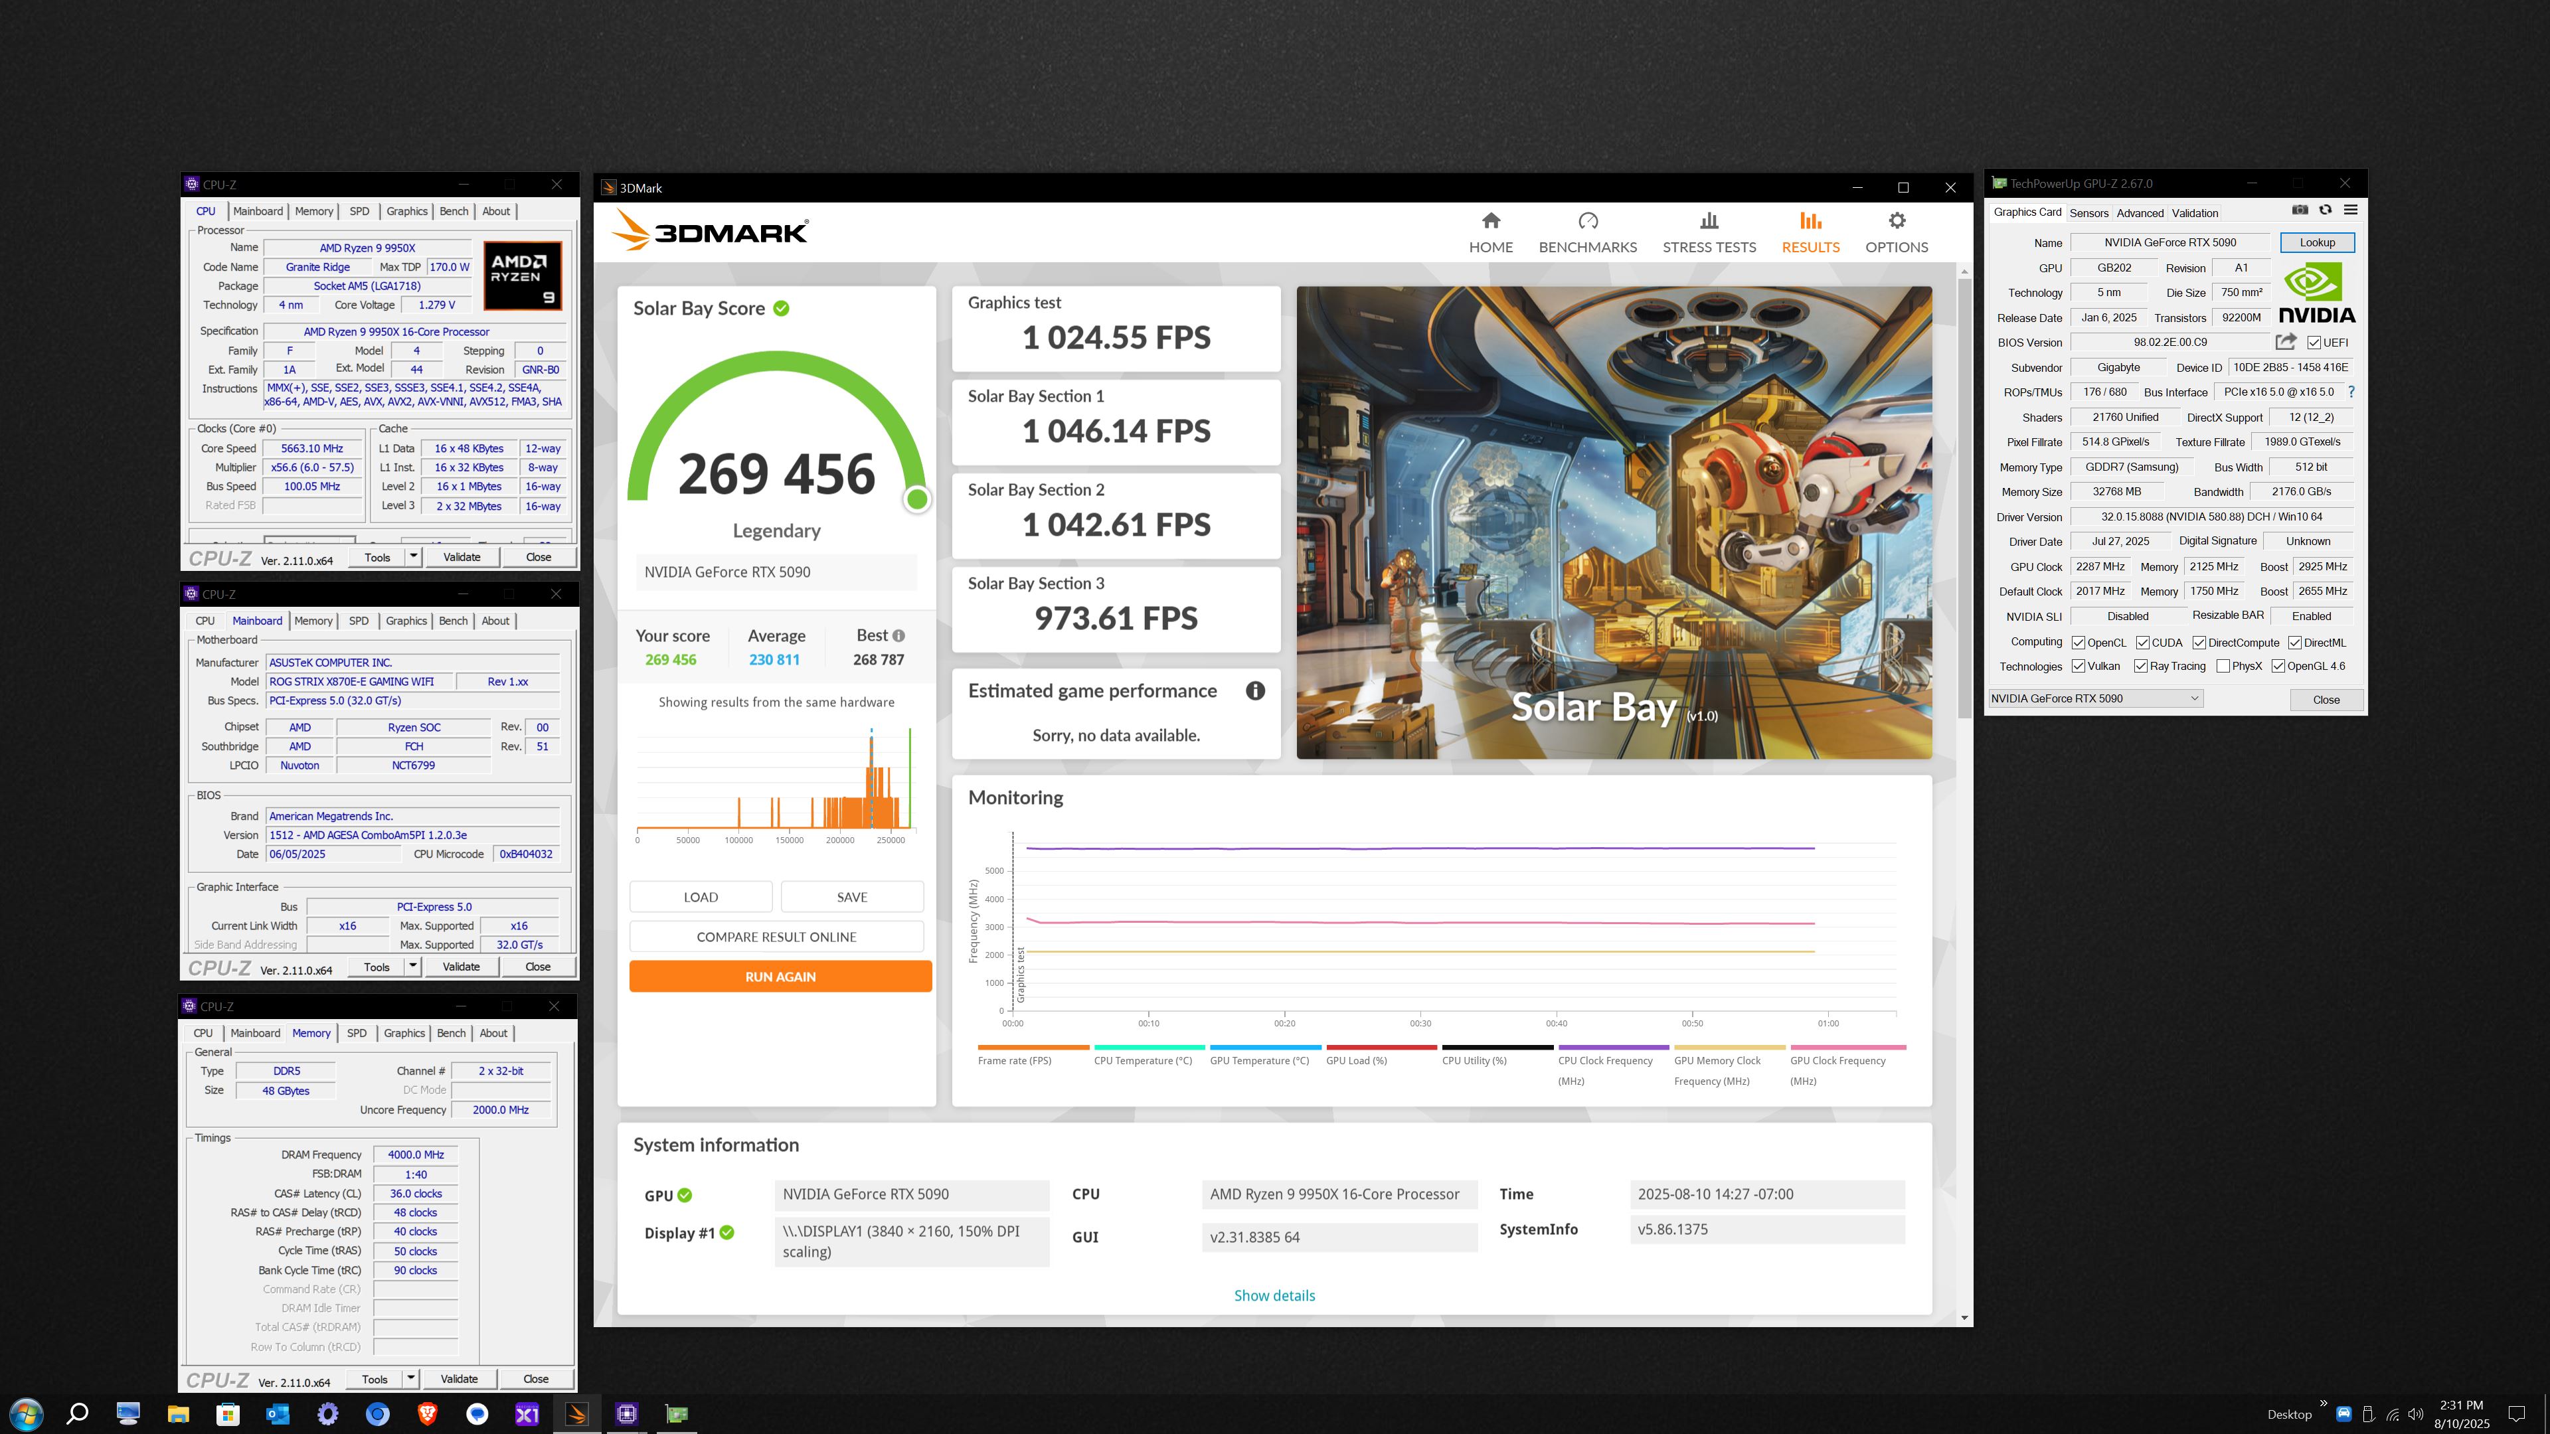
Task: Click the clock and date in system tray
Action: pyautogui.click(x=2461, y=1413)
